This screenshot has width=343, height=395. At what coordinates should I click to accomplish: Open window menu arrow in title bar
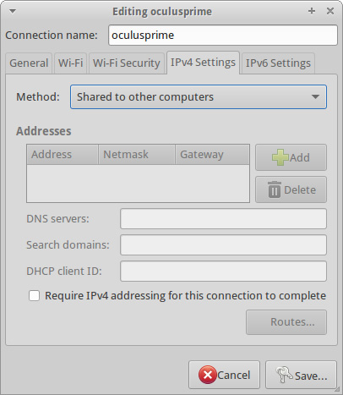click(x=13, y=11)
